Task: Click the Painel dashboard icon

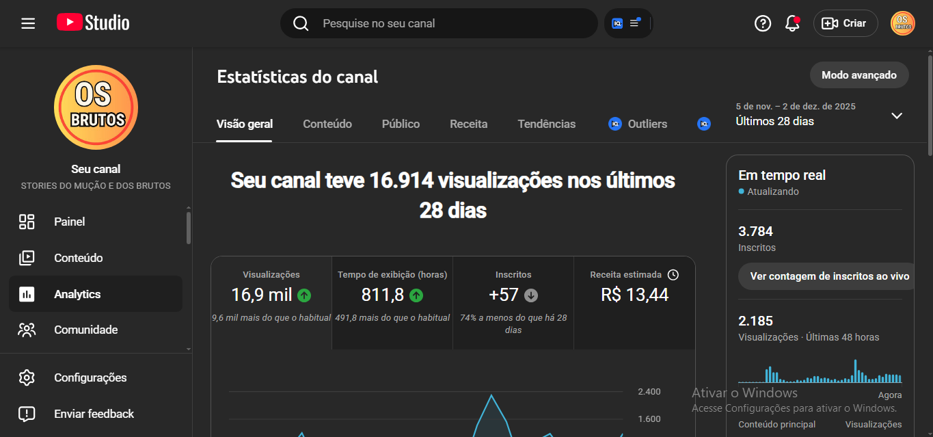Action: point(27,222)
